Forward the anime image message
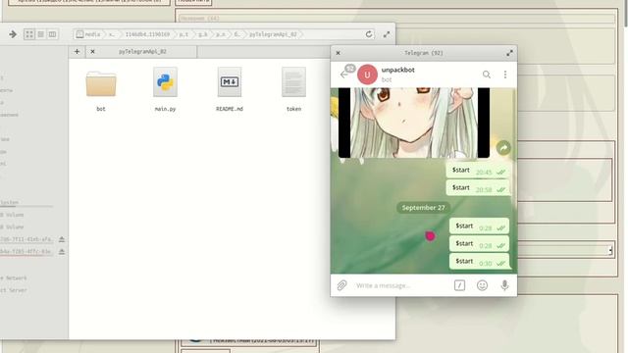The height and width of the screenshot is (353, 628). (x=503, y=148)
